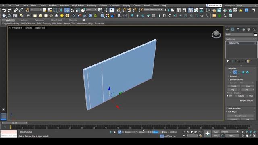
Task: Open the Workspace Default dropdown
Action: pos(246,6)
